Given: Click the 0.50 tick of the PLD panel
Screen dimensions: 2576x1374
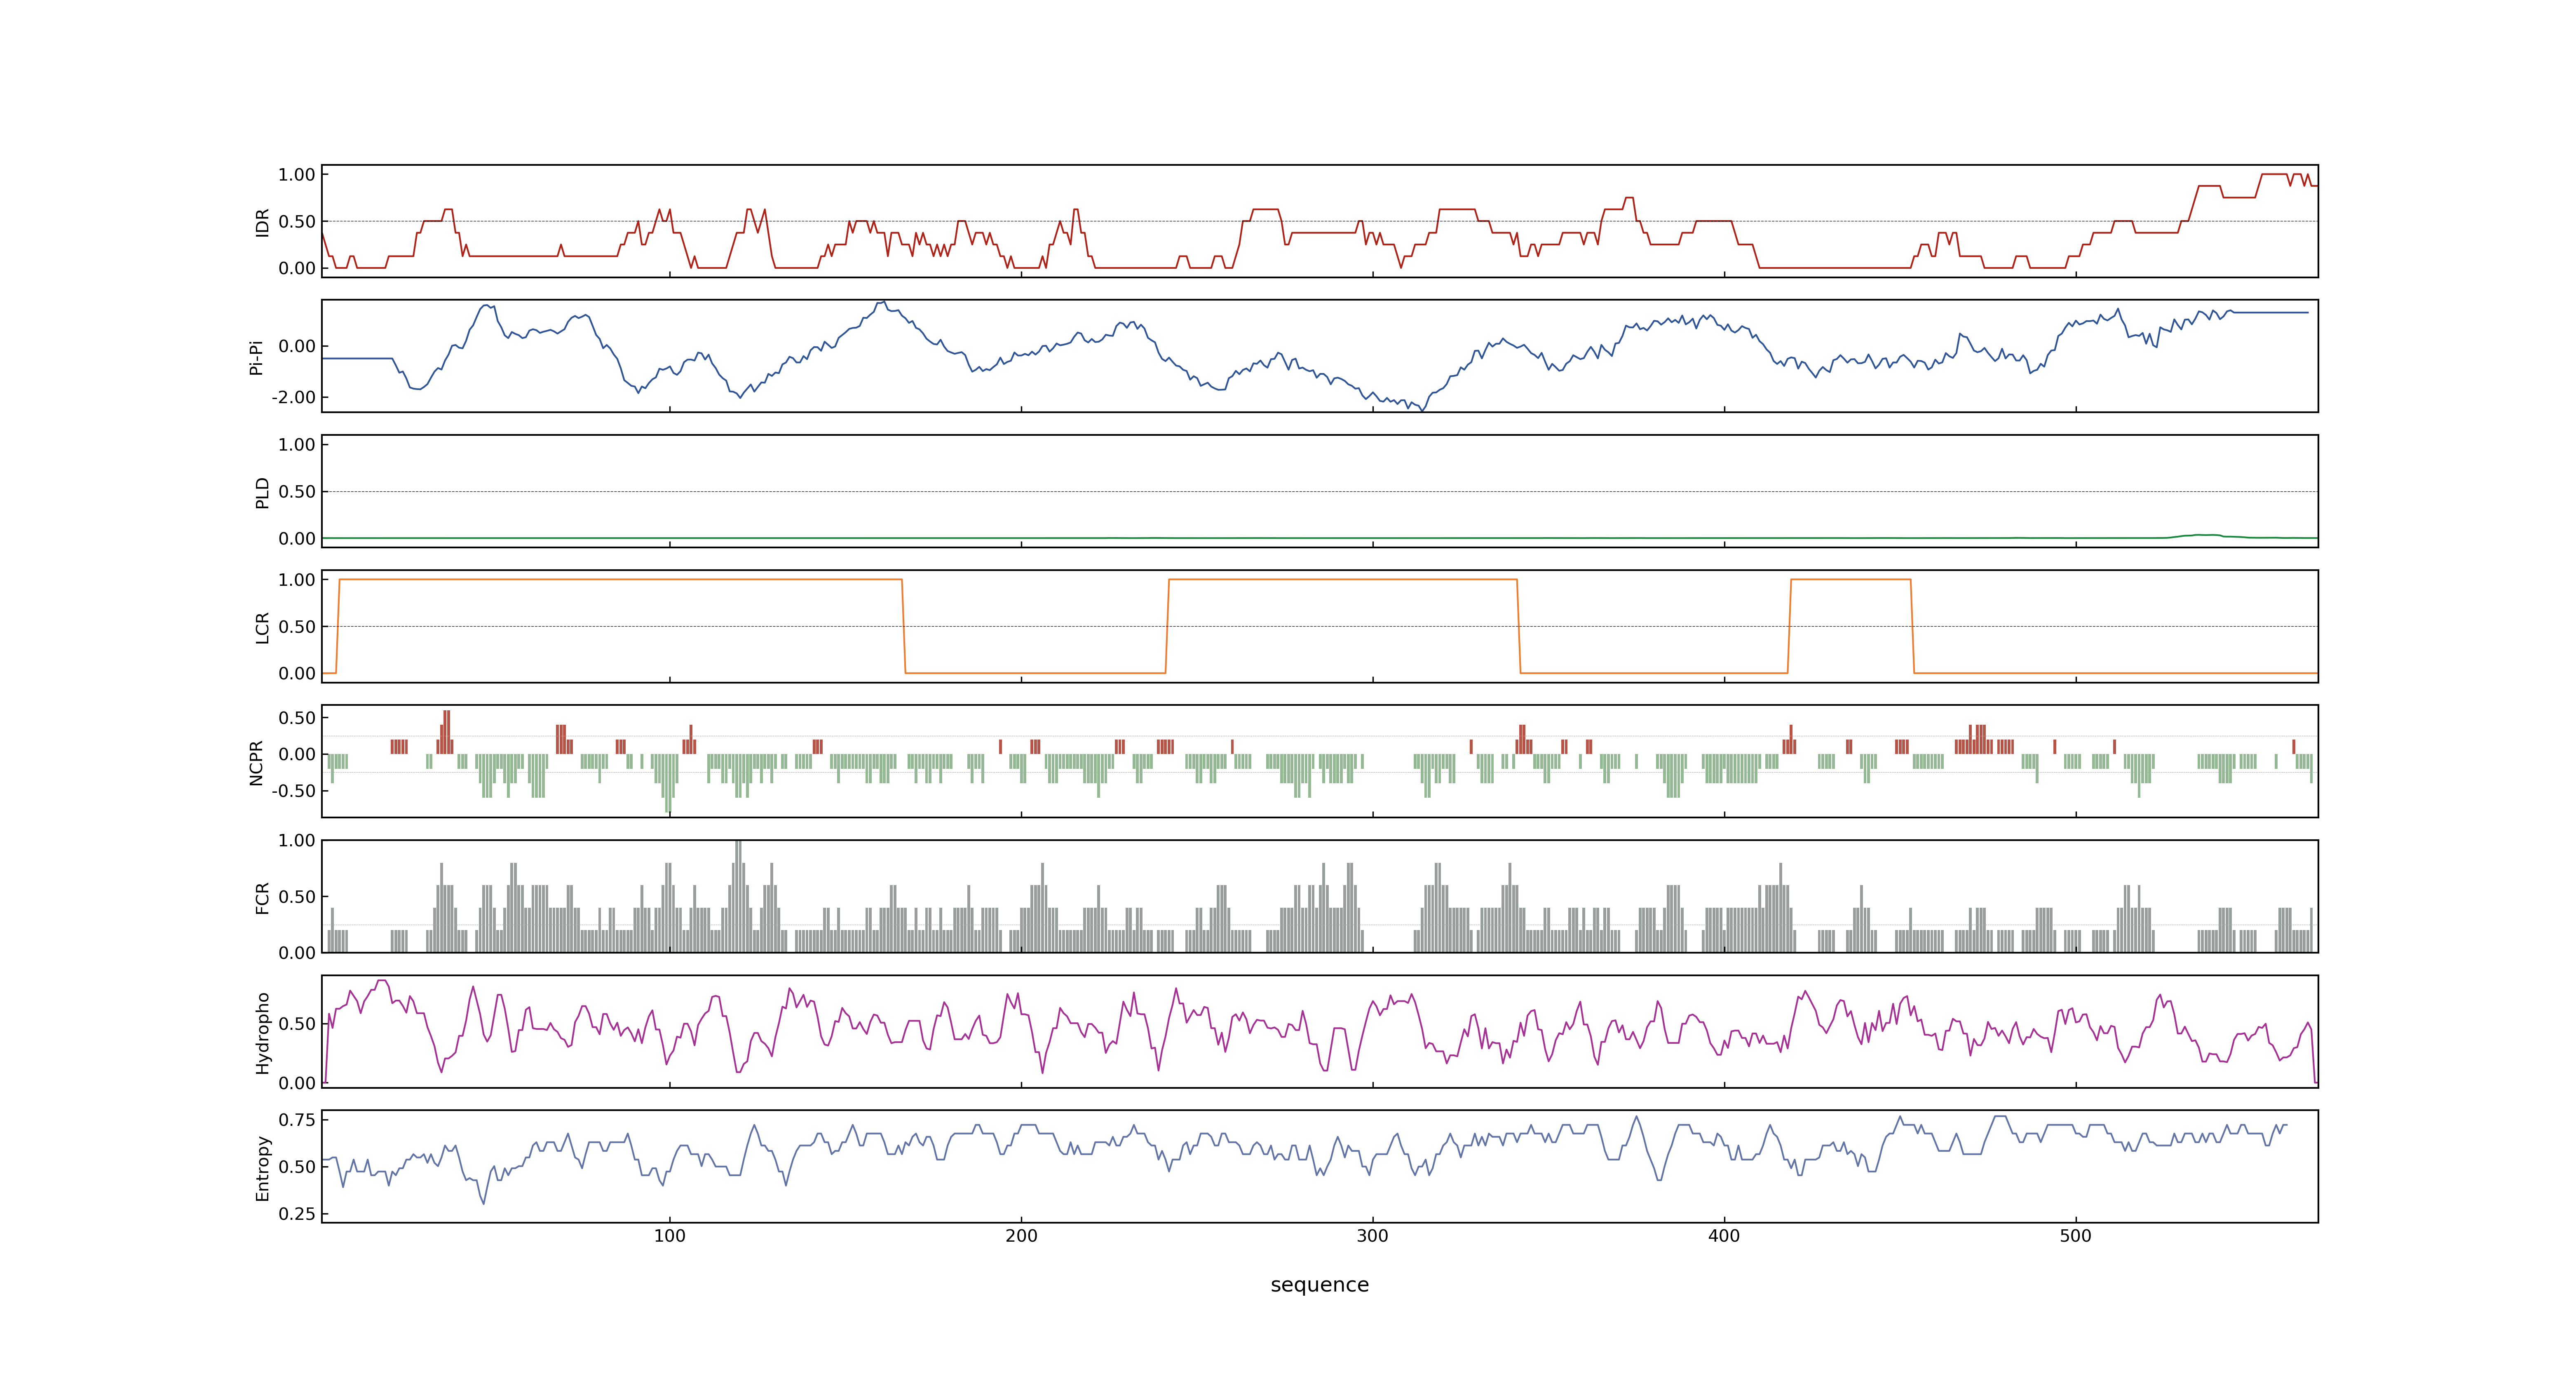Looking at the screenshot, I should click(x=297, y=492).
